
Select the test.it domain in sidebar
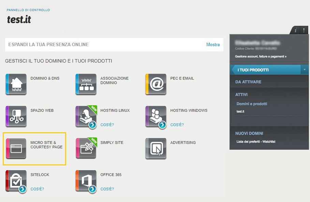[x=240, y=111]
